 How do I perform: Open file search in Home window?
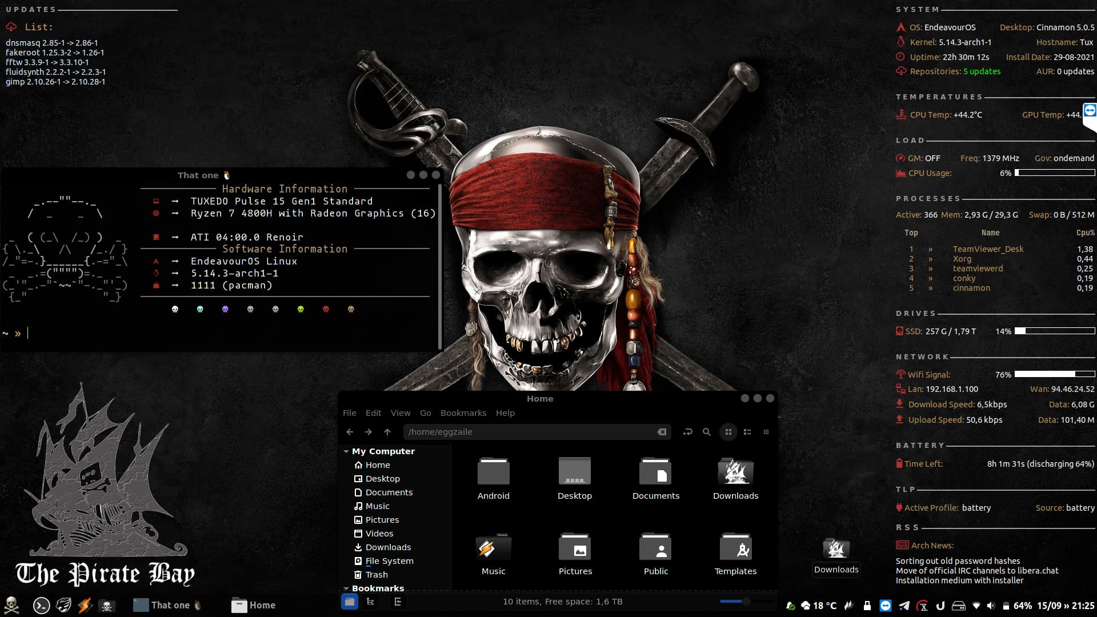[x=707, y=432]
